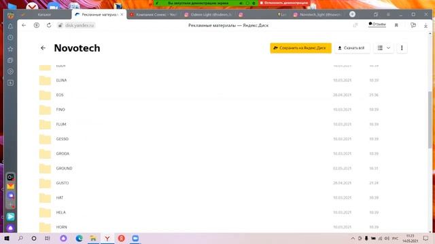
Task: Open the GESSO folder
Action: [x=62, y=139]
